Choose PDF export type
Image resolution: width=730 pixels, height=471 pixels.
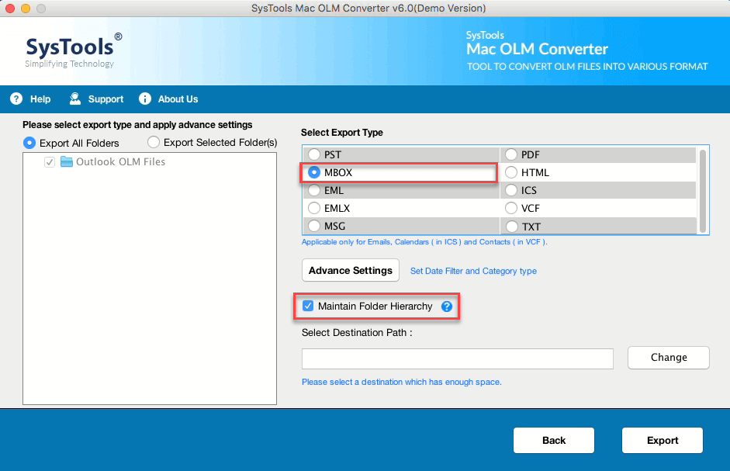(x=511, y=154)
